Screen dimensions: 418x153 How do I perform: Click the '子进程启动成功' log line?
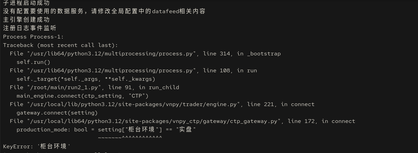26,3
